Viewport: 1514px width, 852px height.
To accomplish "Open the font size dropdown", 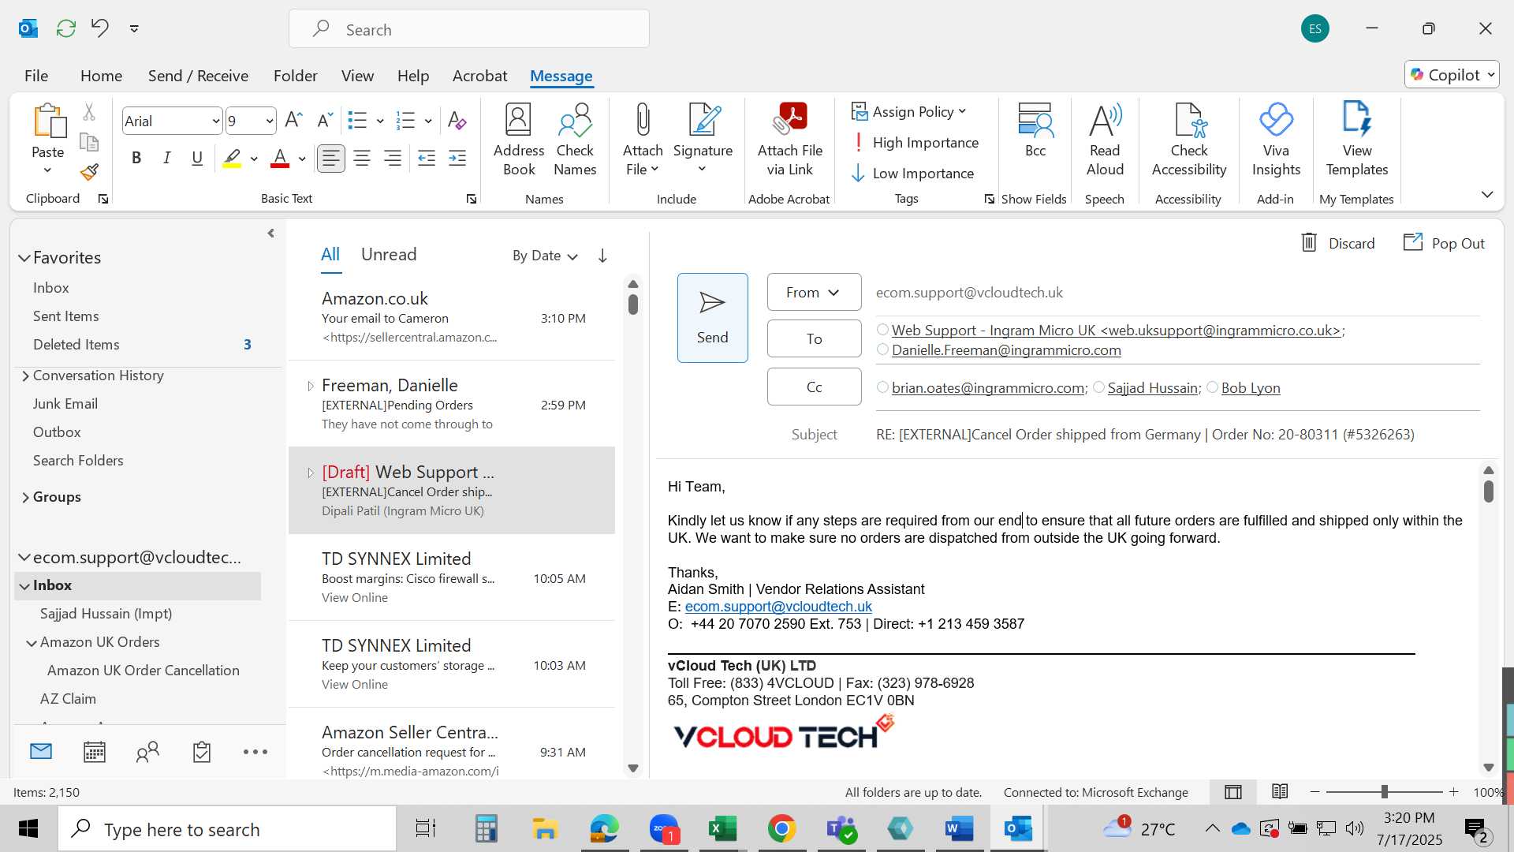I will (x=270, y=121).
